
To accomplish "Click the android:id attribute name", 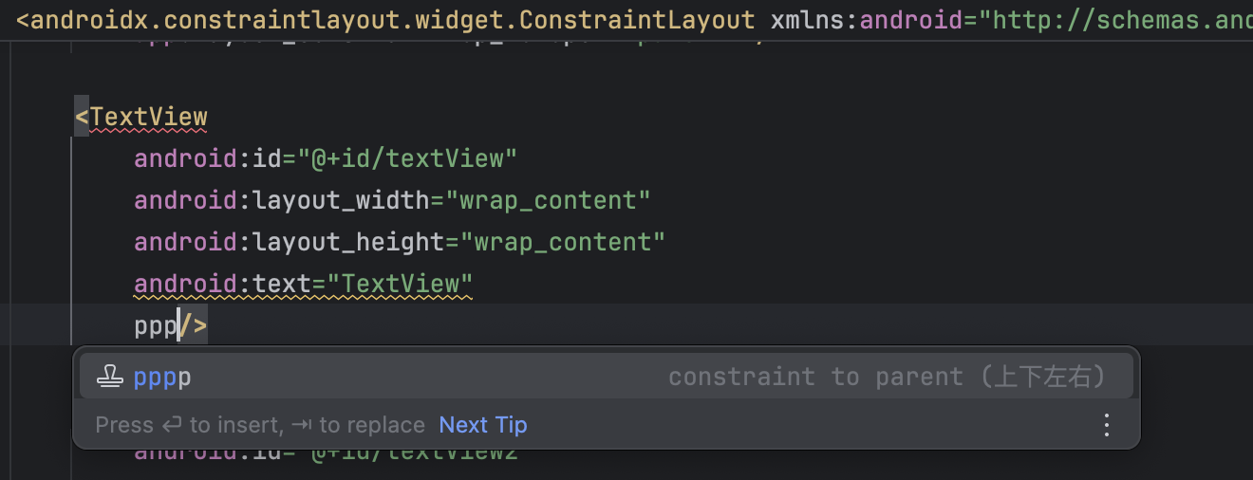I will 208,158.
